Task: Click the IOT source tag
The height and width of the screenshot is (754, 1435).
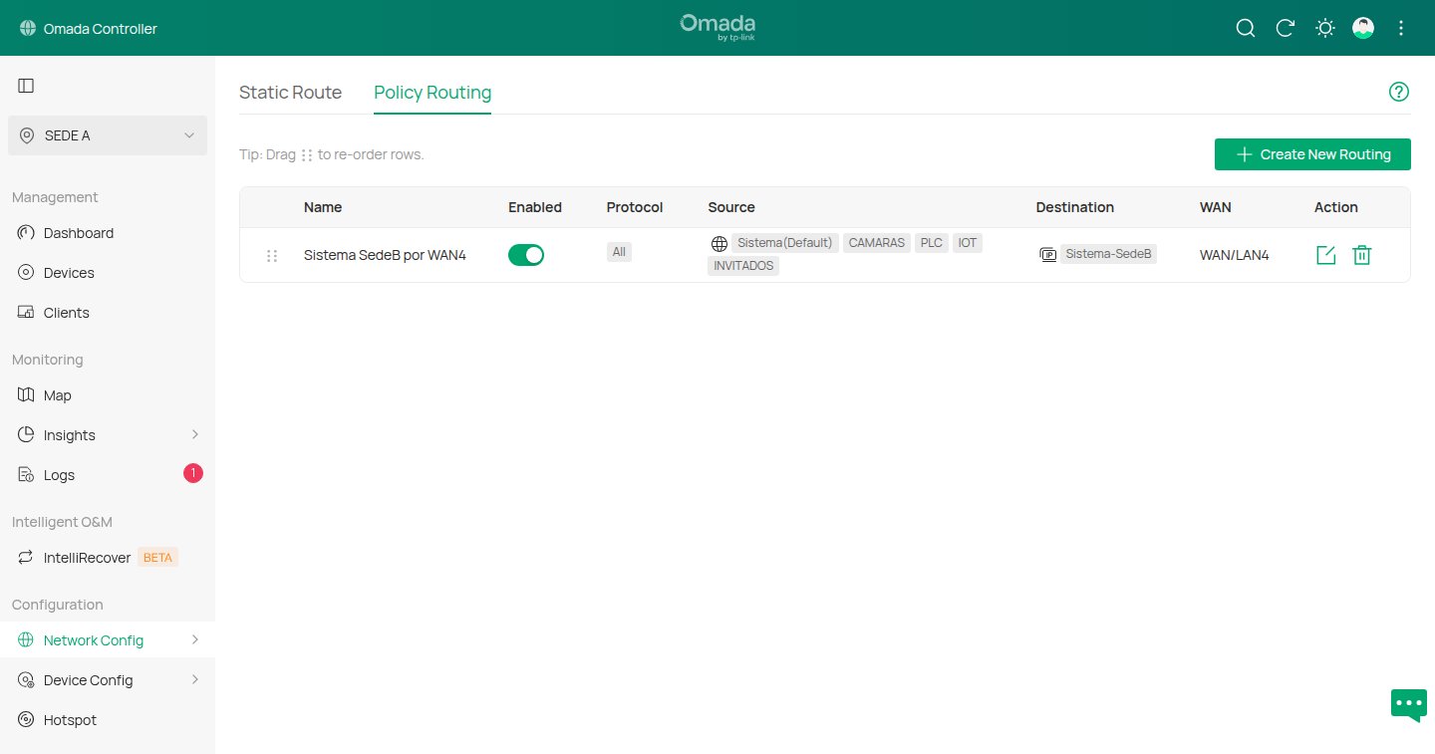Action: [968, 243]
